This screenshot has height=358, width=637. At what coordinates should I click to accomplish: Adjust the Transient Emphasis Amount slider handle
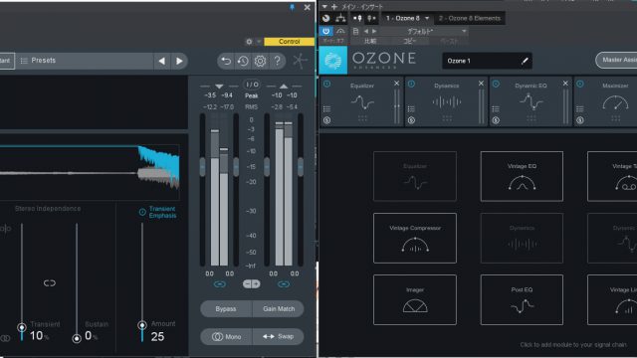click(x=142, y=325)
